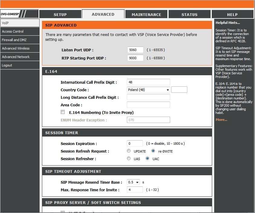The image size is (255, 213).
Task: Click the Area Code input field
Action: tap(148, 105)
